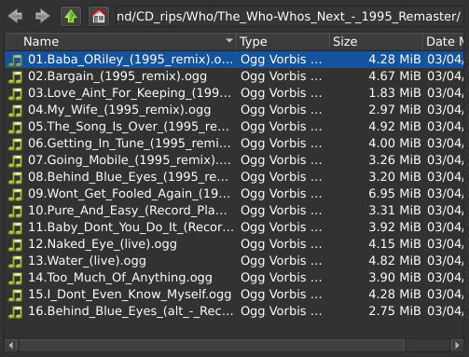Screen dimensions: 469x357
Task: Select 14.Too_Much_Of_Anything.ogg file name
Action: pos(120,278)
